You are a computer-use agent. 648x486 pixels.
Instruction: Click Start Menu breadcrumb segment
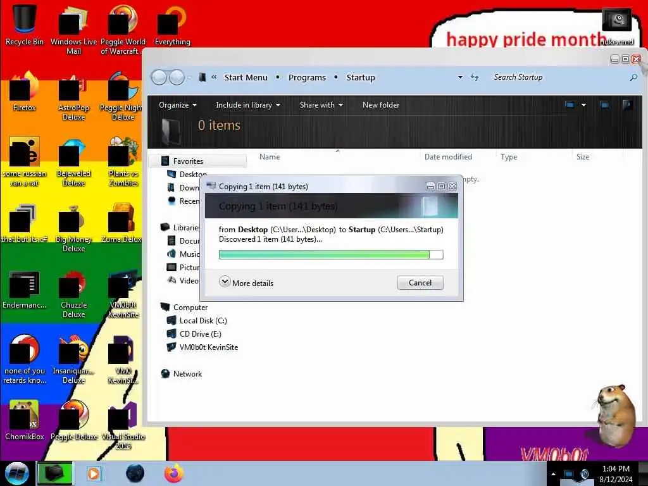coord(246,77)
